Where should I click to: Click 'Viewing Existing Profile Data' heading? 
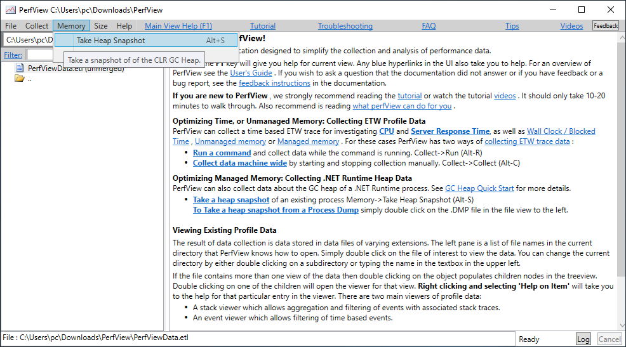click(224, 230)
